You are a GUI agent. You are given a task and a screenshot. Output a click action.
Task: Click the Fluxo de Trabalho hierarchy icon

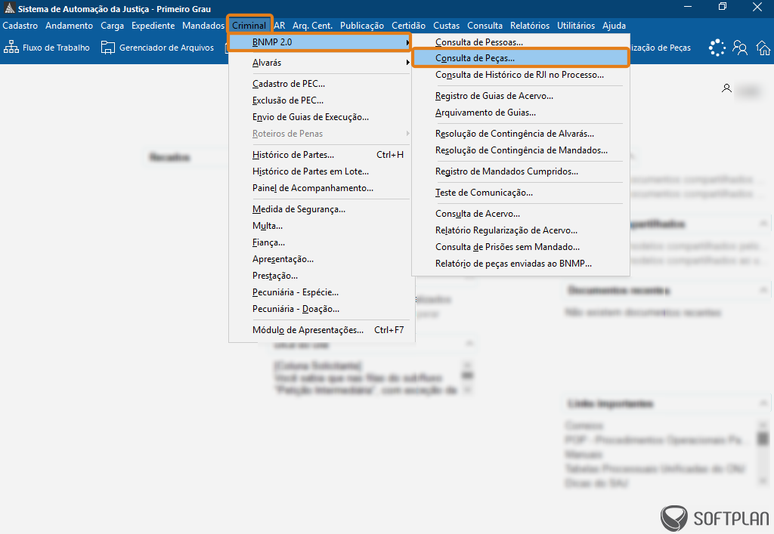coord(11,48)
